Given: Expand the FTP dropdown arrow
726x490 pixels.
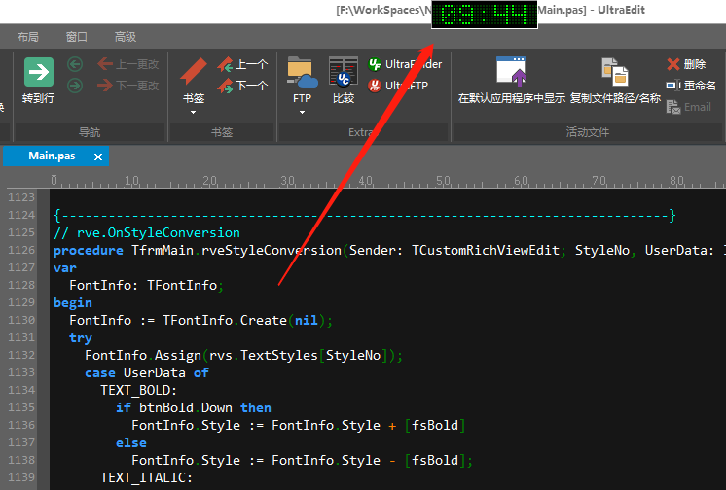Looking at the screenshot, I should 302,113.
